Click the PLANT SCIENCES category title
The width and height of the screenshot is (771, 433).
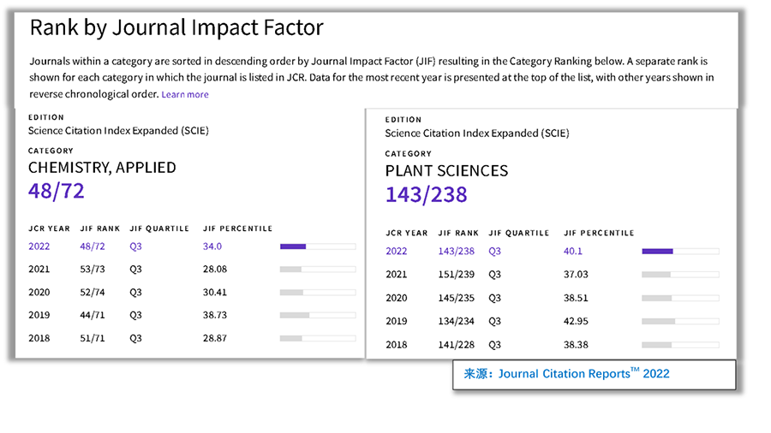click(x=446, y=171)
